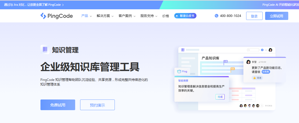Click the book icon in mockup header
The image size is (299, 123).
click(183, 50)
